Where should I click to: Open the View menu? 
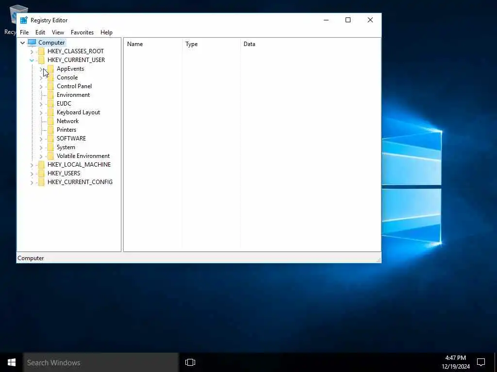(x=58, y=32)
